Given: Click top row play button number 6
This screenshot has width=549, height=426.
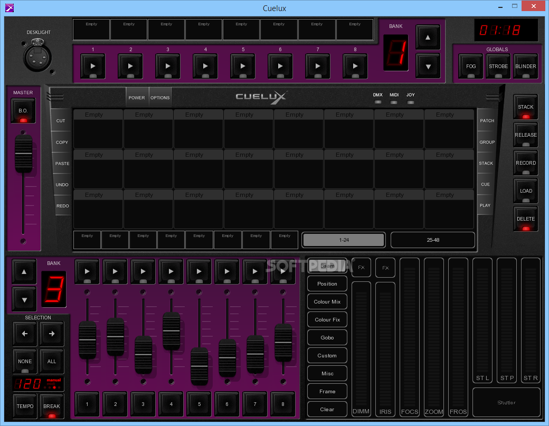Looking at the screenshot, I should 280,66.
